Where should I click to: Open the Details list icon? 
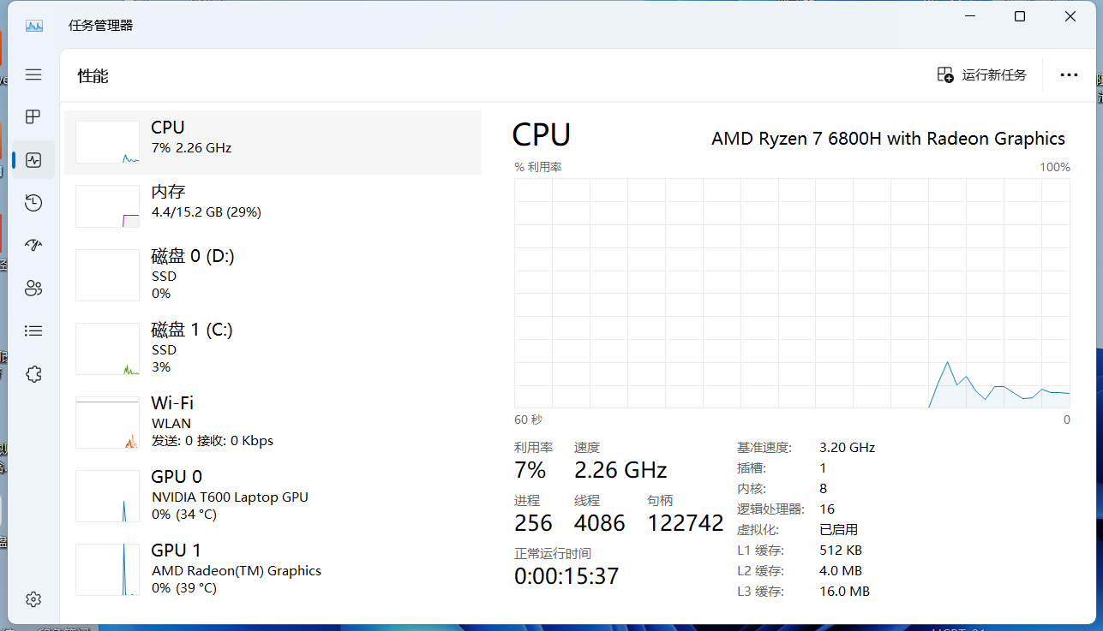tap(33, 330)
